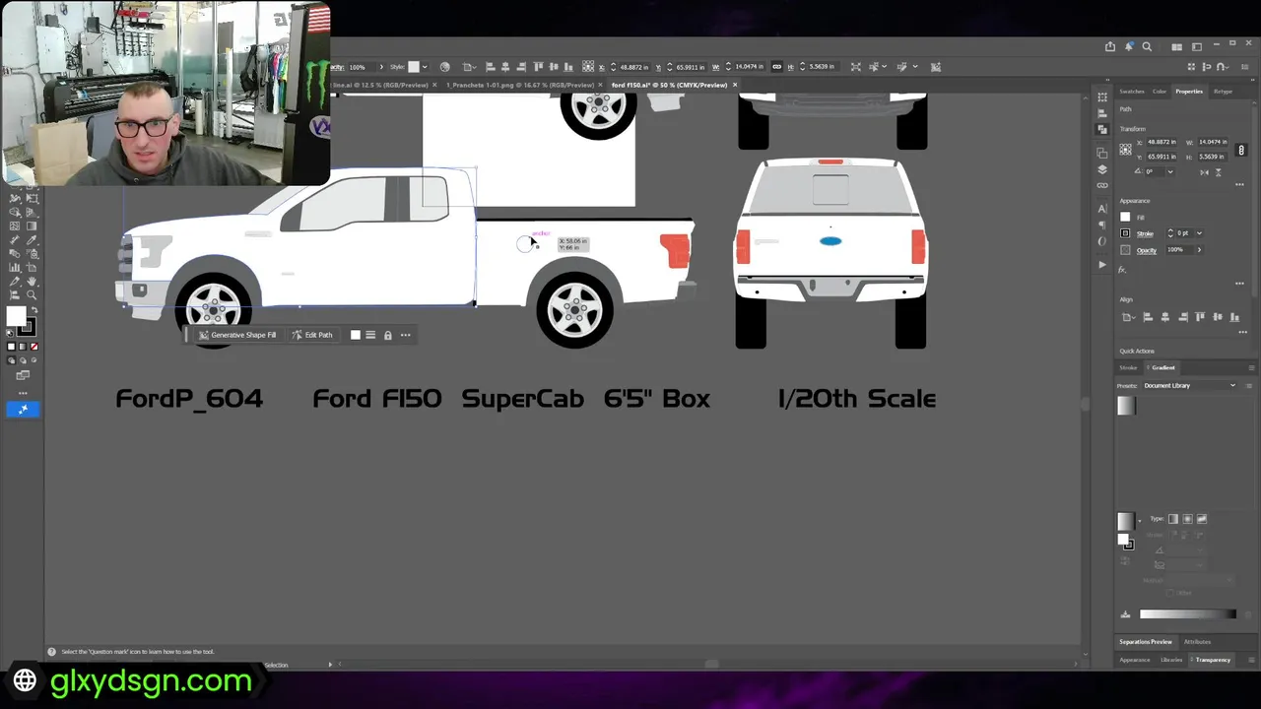Click Vertical Align Top in Align section
This screenshot has height=709, width=1261.
point(1200,317)
